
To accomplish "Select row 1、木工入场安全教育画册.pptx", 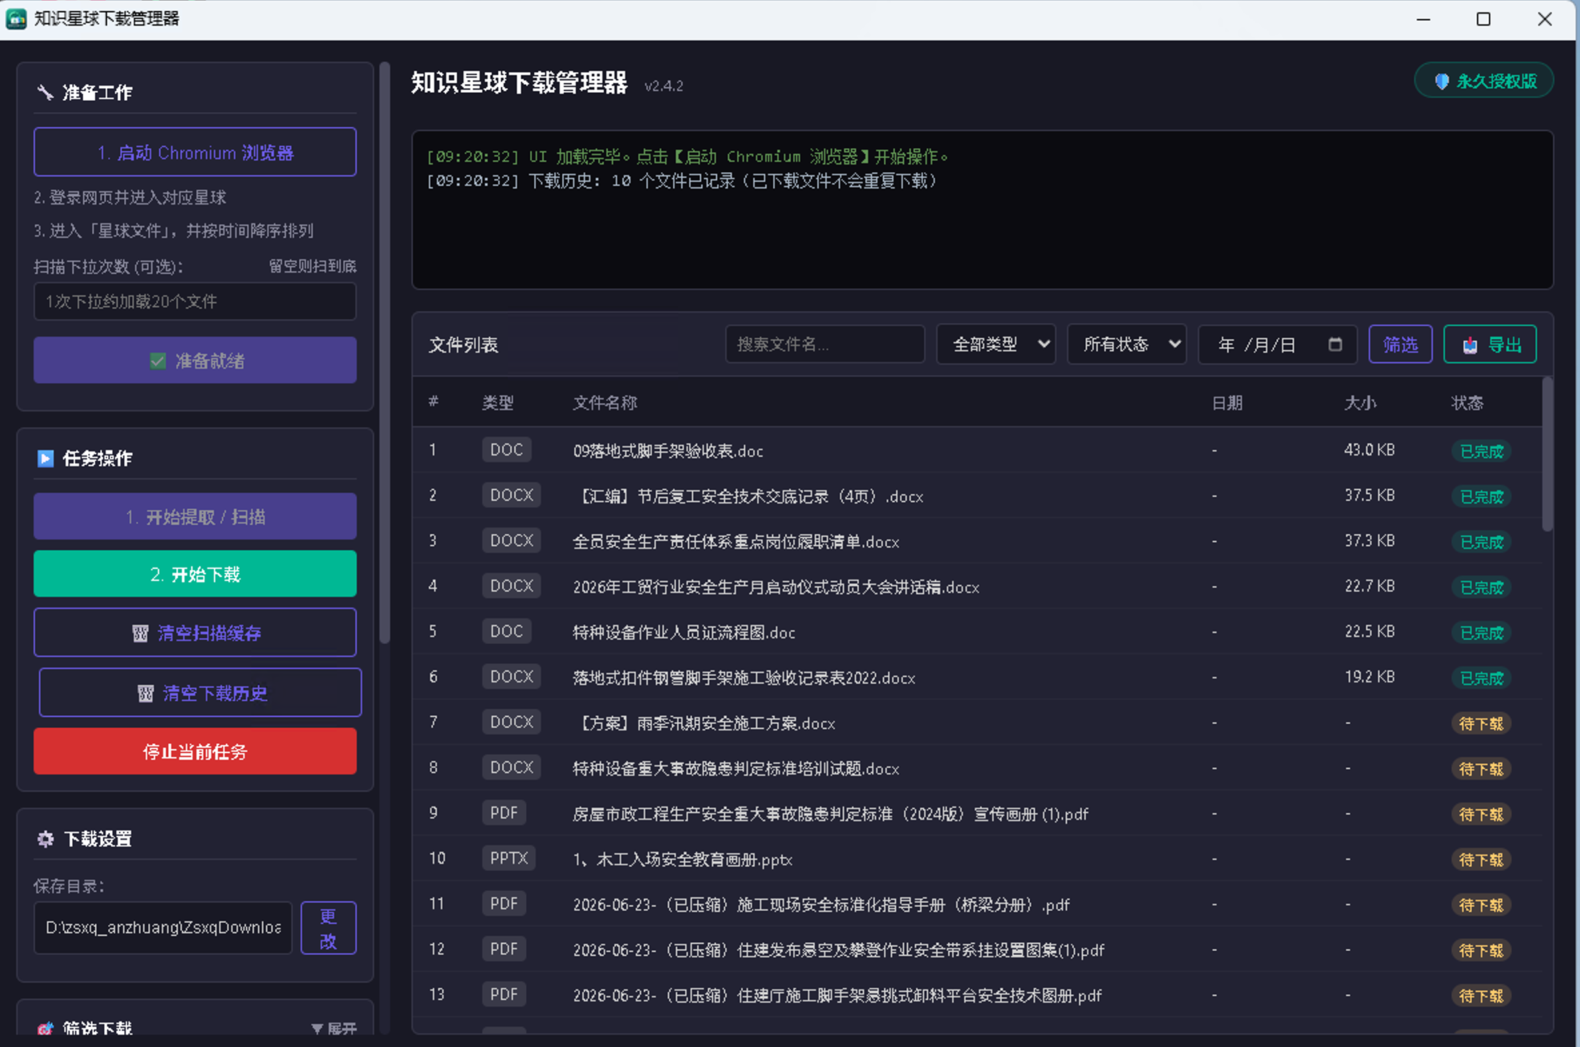I will click(977, 859).
